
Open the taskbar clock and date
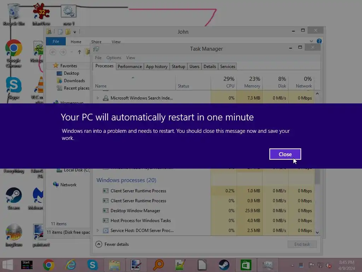click(x=346, y=265)
